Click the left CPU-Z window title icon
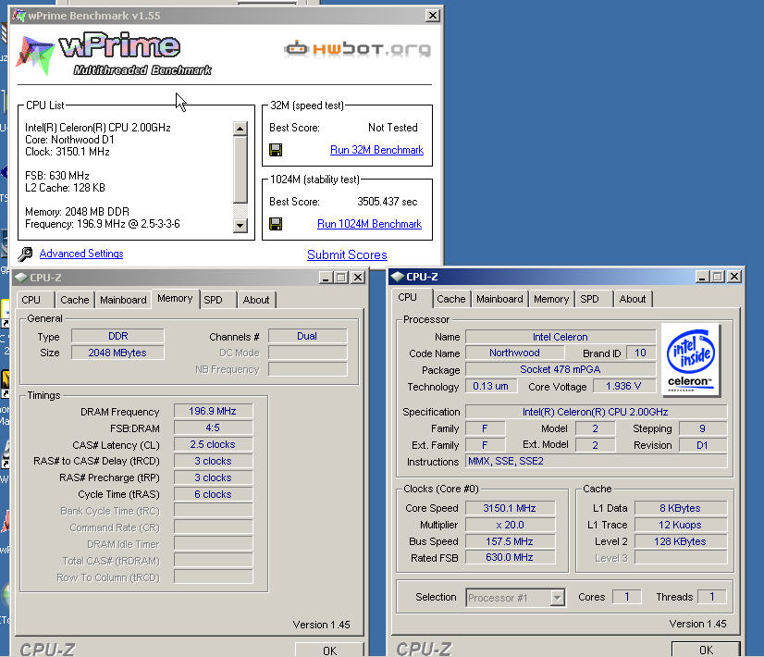This screenshot has height=657, width=764. click(x=21, y=278)
